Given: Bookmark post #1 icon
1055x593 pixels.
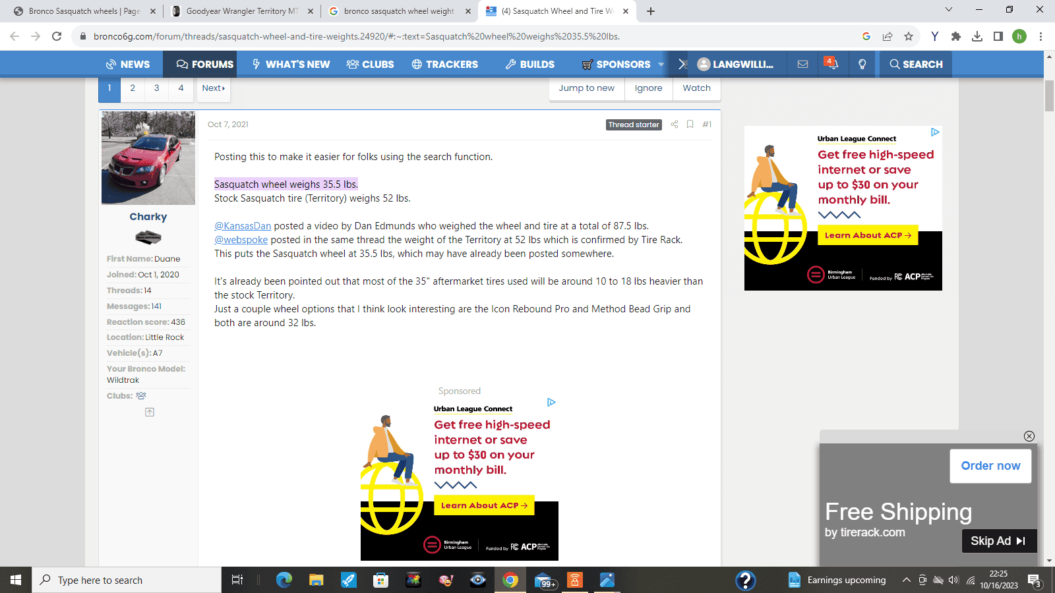Looking at the screenshot, I should coord(690,125).
